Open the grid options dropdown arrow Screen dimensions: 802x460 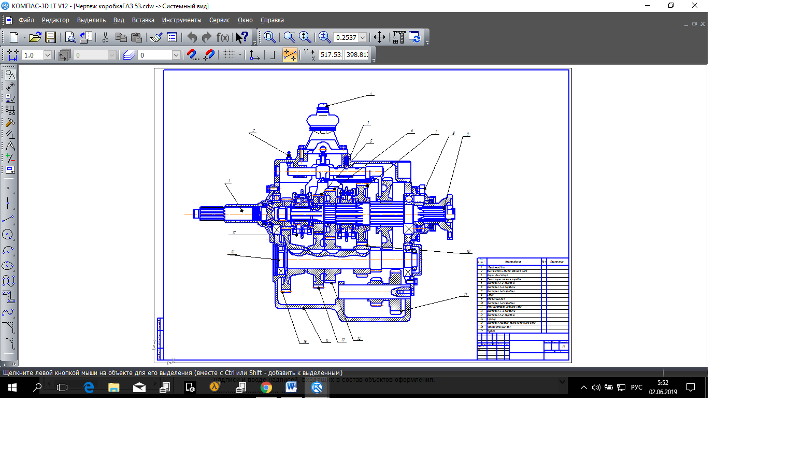[240, 55]
